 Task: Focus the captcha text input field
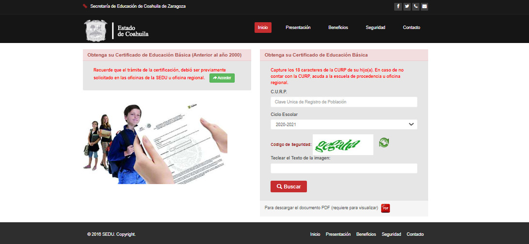(x=344, y=168)
